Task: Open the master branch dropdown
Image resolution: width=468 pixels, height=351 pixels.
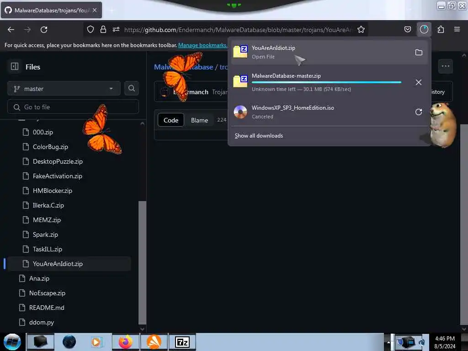Action: point(64,89)
